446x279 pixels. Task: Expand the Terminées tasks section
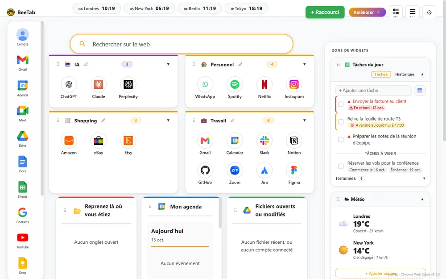pos(424,179)
